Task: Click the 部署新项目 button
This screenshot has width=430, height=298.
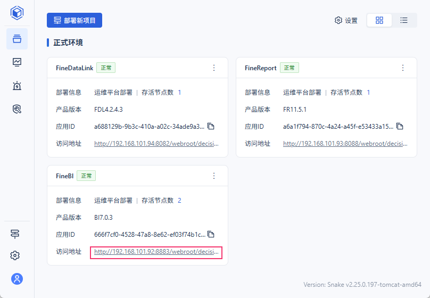Action: click(75, 20)
